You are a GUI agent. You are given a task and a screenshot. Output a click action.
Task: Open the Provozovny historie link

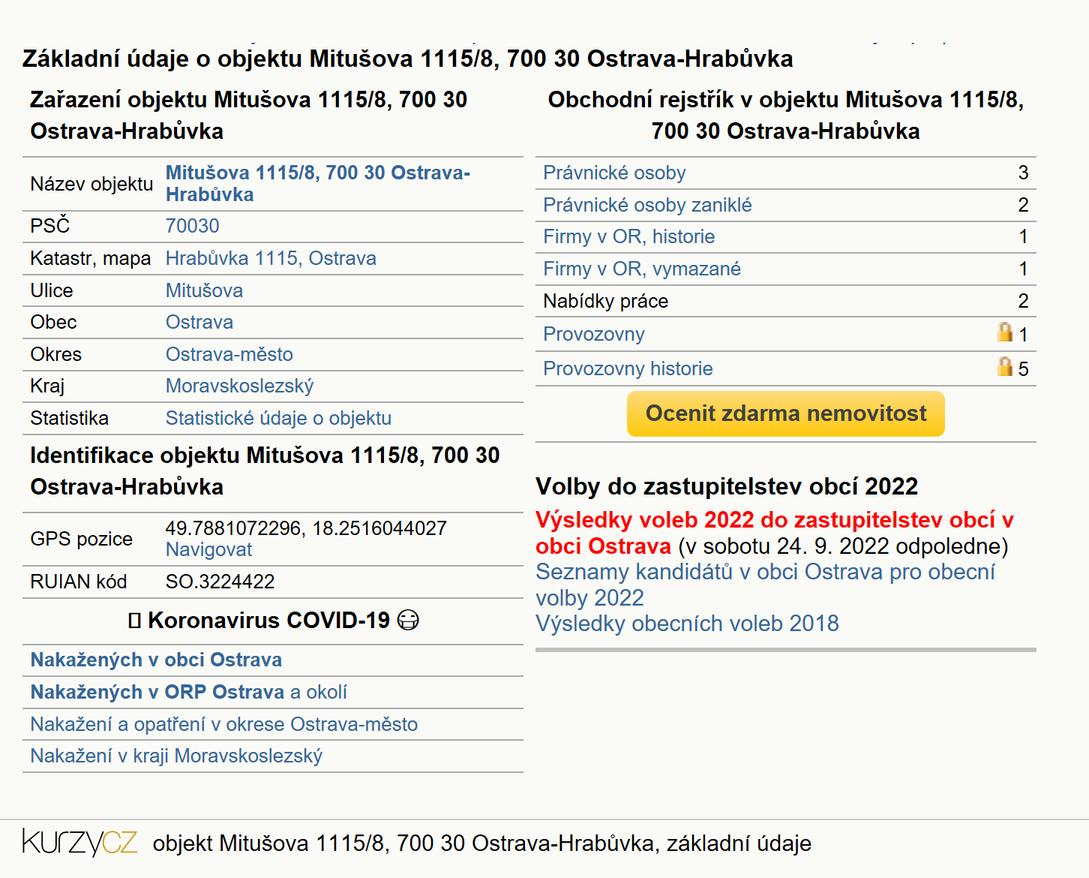[x=628, y=369]
